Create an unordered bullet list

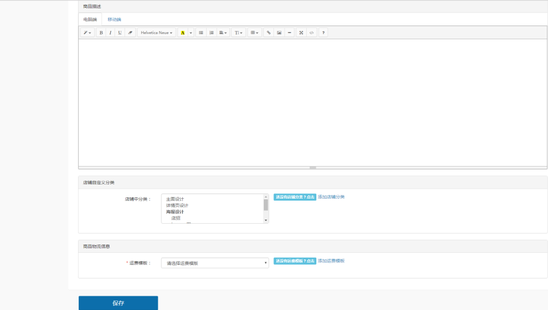201,33
